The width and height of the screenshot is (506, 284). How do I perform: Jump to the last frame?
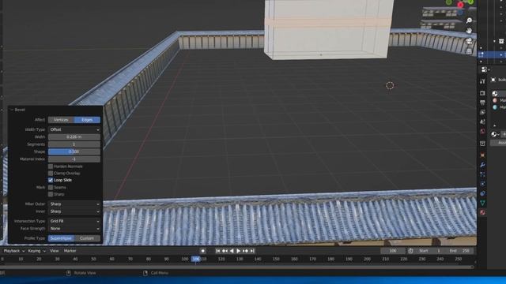(x=252, y=251)
